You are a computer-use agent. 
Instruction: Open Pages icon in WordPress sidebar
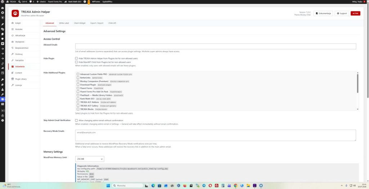coord(3,34)
